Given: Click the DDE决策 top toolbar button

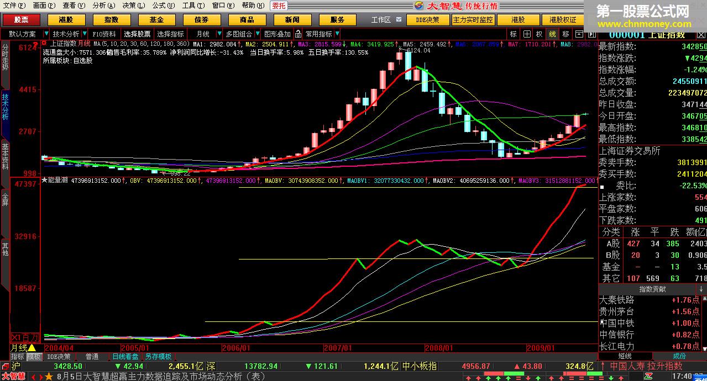Looking at the screenshot, I should click(x=428, y=20).
